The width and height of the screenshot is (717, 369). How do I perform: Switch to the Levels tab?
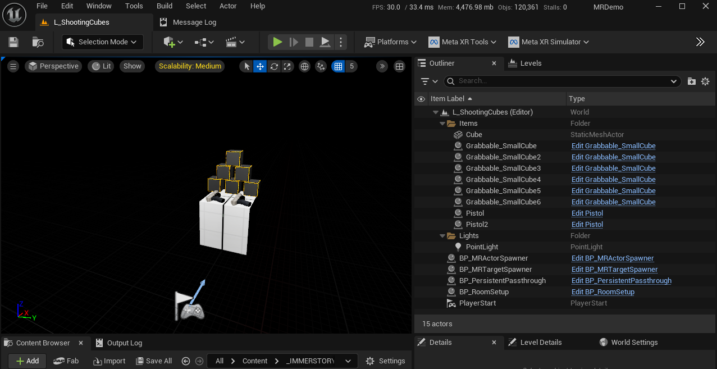point(525,63)
